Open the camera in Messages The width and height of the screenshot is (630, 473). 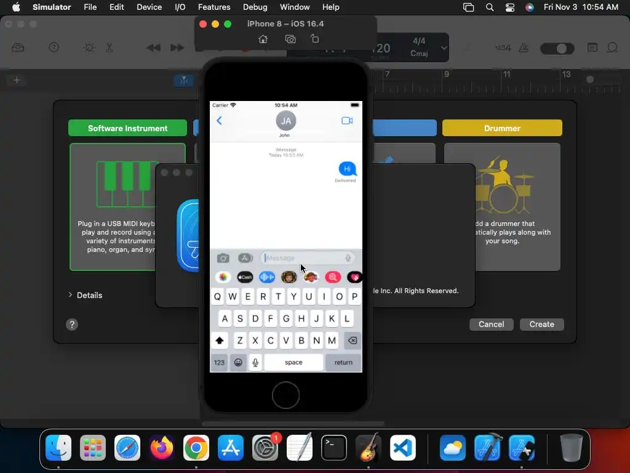[223, 258]
